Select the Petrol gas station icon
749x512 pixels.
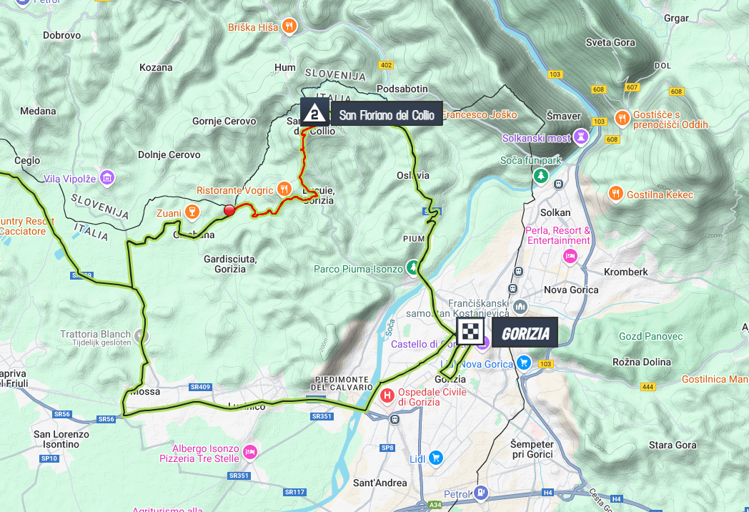click(x=480, y=493)
